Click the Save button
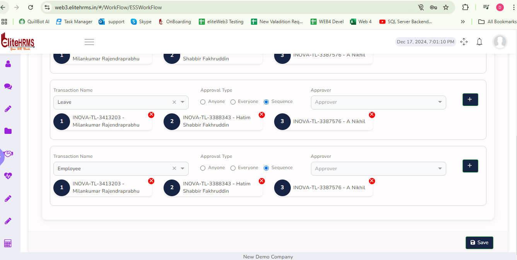The width and height of the screenshot is (517, 260). (479, 243)
